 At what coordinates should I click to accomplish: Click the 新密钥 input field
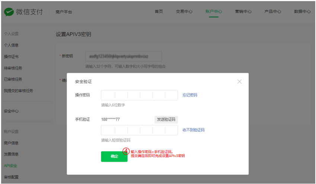(124, 56)
